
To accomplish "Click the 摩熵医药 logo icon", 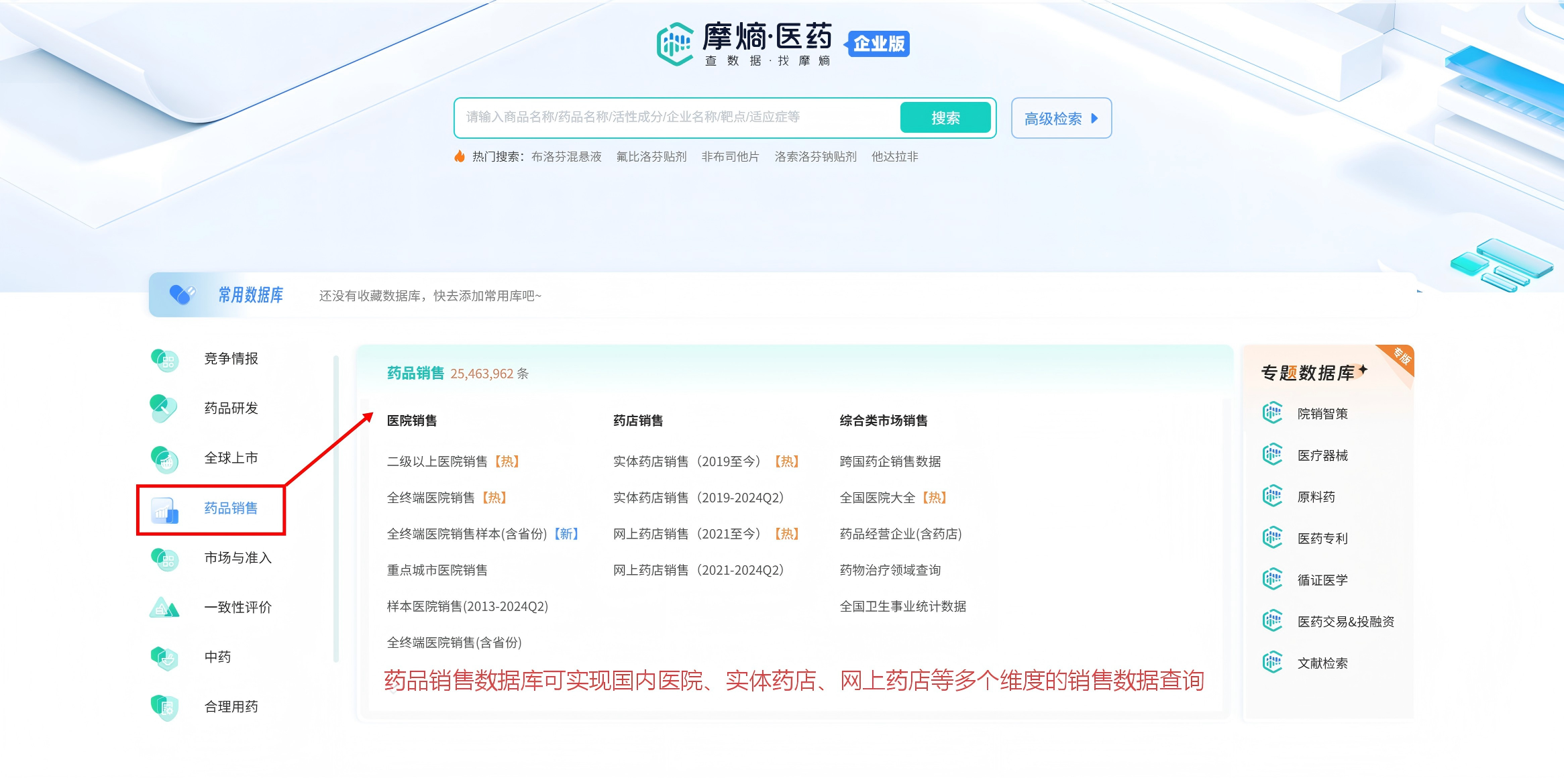I will click(x=675, y=44).
